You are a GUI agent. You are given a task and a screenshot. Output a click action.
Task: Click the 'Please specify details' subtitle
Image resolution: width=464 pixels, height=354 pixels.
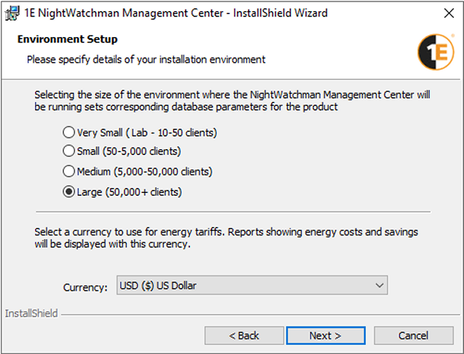click(x=146, y=59)
